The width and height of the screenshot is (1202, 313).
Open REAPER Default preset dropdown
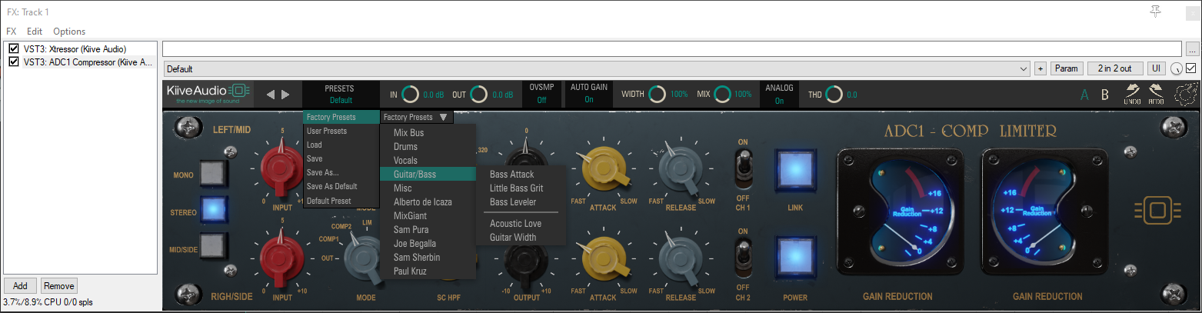(x=597, y=68)
